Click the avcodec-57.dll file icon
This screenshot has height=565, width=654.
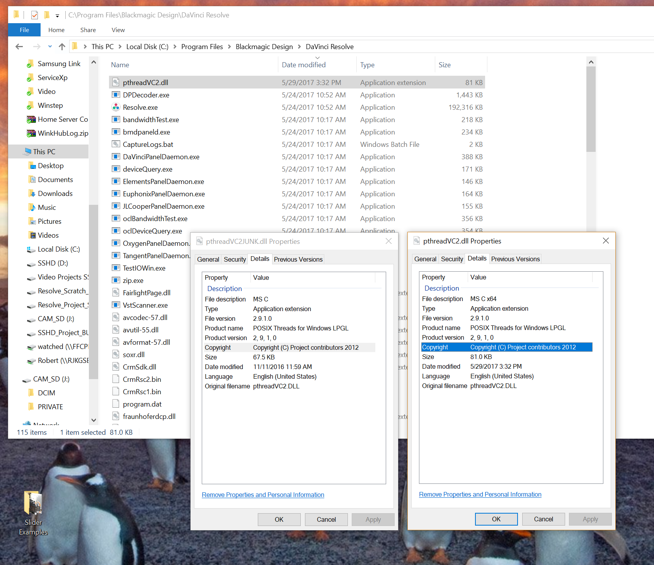tap(116, 317)
